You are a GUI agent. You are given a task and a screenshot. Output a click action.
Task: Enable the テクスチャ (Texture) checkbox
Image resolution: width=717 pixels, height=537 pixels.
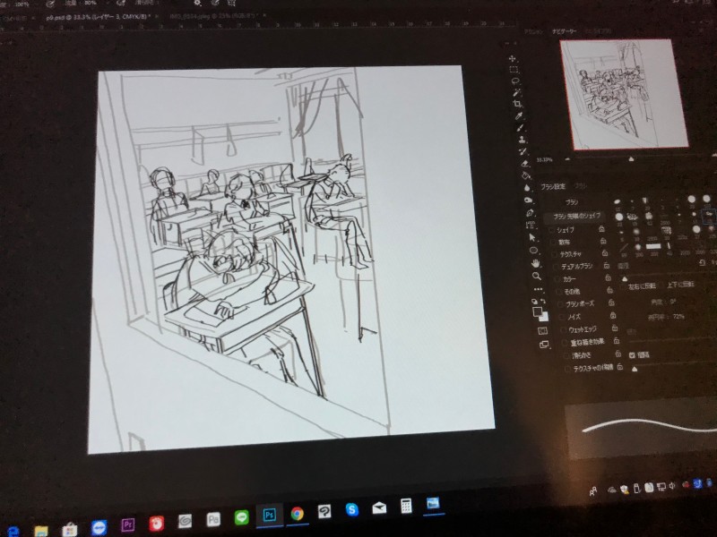[x=555, y=255]
